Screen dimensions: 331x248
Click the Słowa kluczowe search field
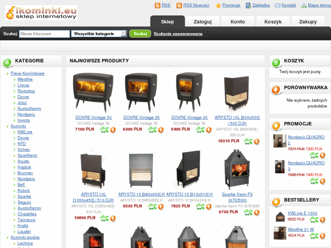point(44,34)
